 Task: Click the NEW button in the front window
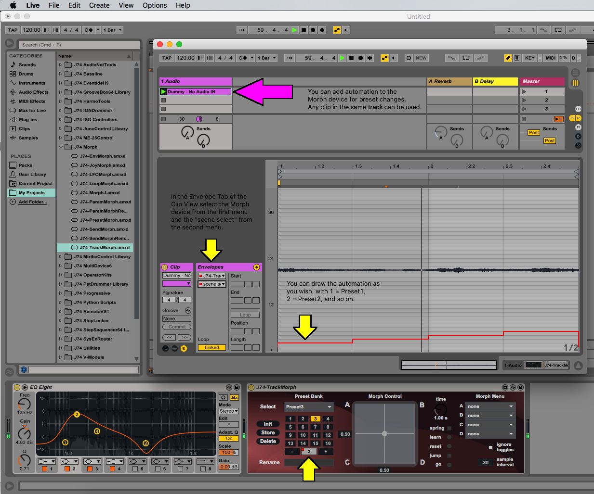(x=421, y=58)
